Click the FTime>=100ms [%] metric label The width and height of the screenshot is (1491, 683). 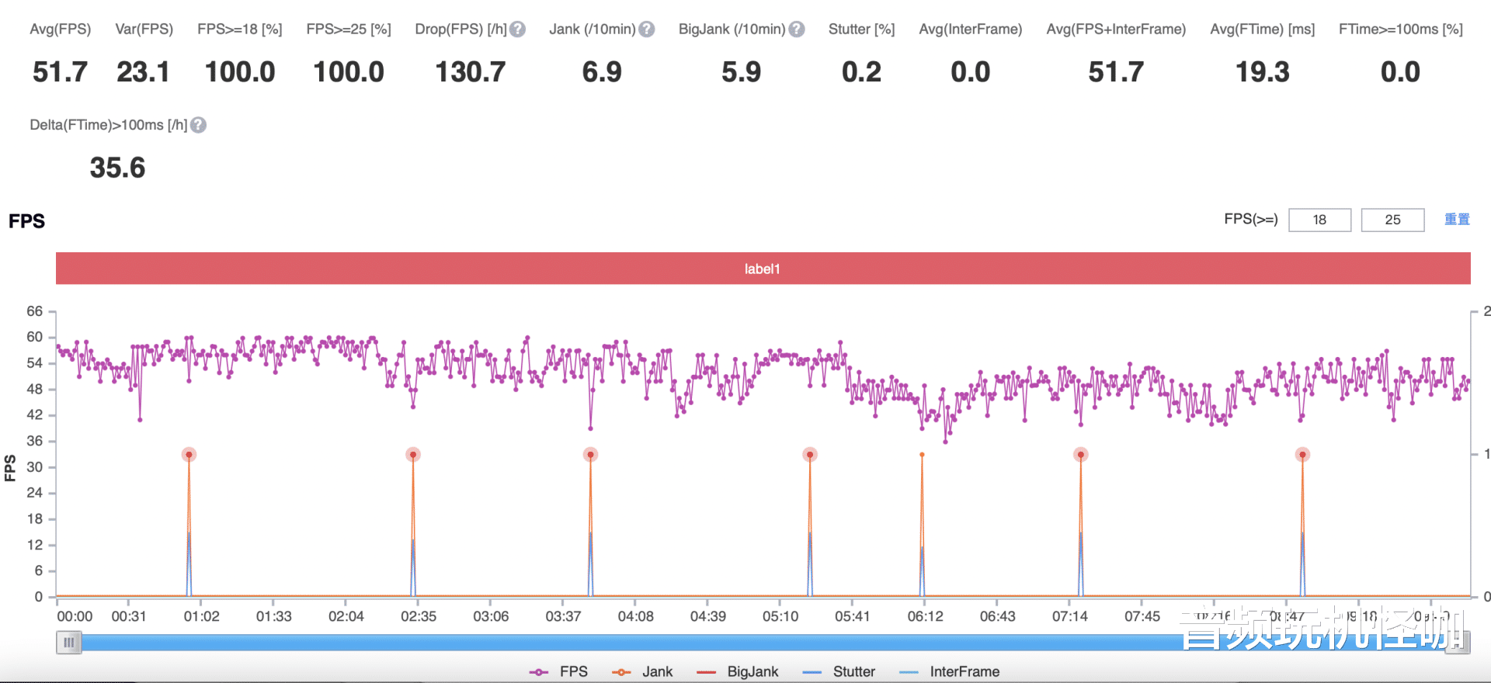tap(1401, 29)
